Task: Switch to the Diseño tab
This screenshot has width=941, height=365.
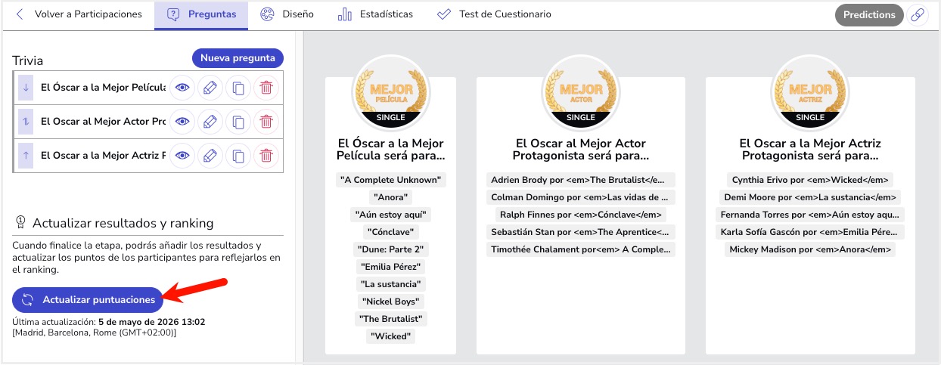Action: pyautogui.click(x=285, y=14)
